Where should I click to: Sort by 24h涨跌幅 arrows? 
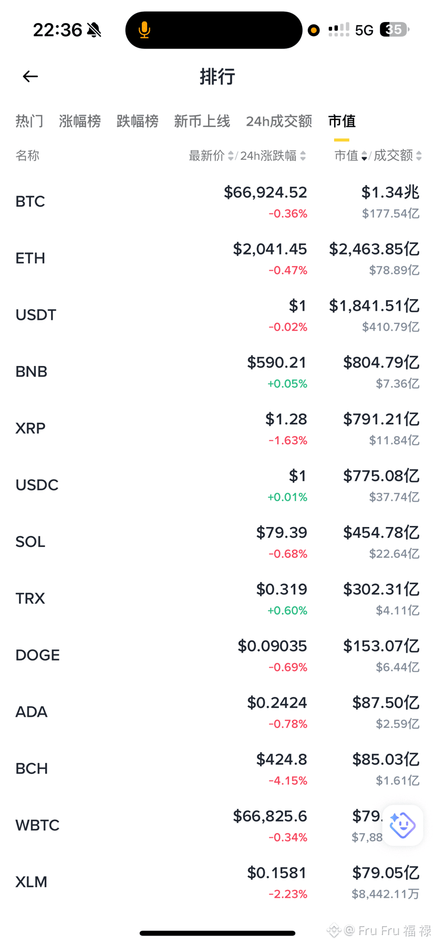coord(303,156)
